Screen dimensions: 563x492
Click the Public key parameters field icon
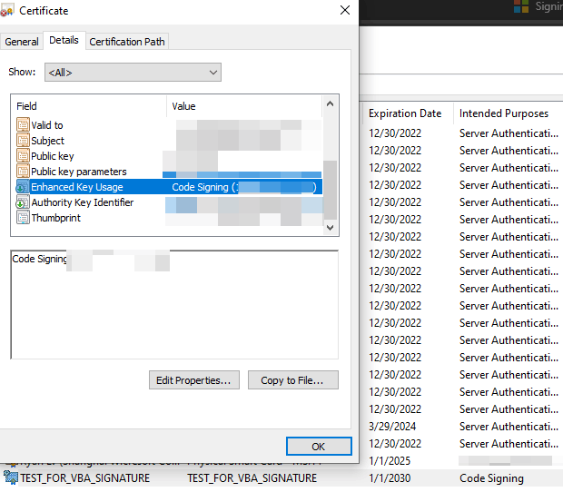(23, 172)
